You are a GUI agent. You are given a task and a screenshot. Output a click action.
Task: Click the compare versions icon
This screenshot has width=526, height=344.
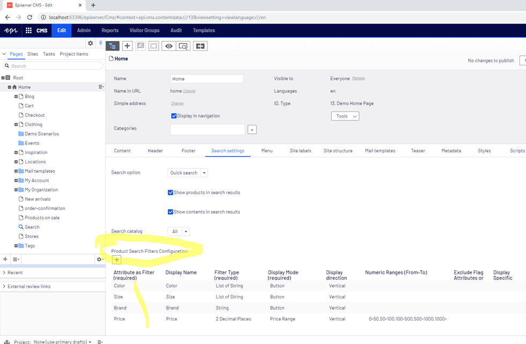[x=201, y=46]
